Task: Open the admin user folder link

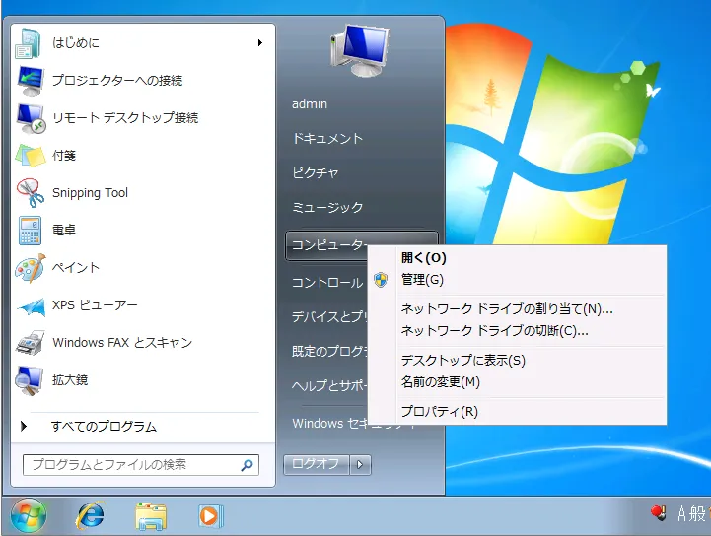Action: (310, 104)
